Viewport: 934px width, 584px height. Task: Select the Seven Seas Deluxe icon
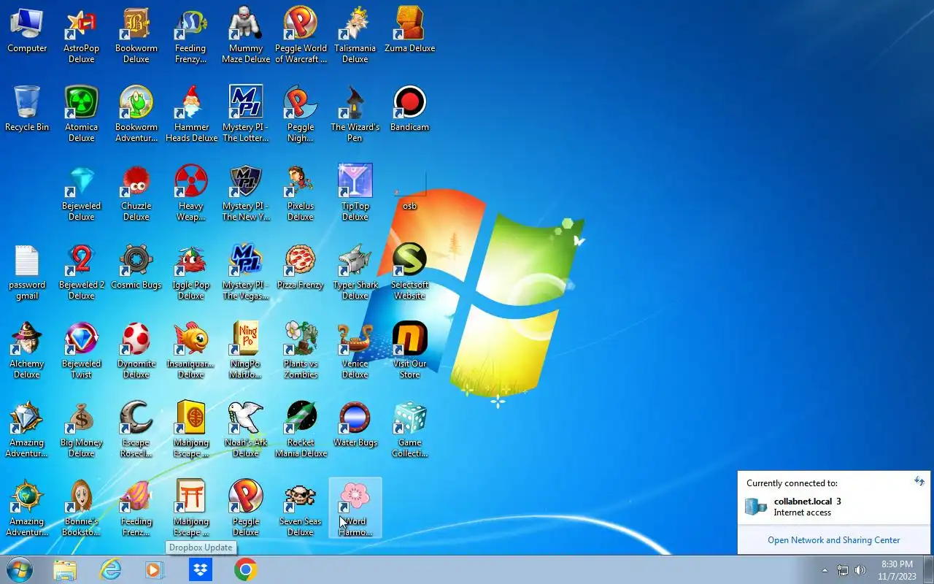(x=301, y=508)
